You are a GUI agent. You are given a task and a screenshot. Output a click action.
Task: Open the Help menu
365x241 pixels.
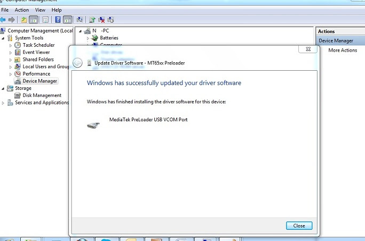tap(57, 10)
